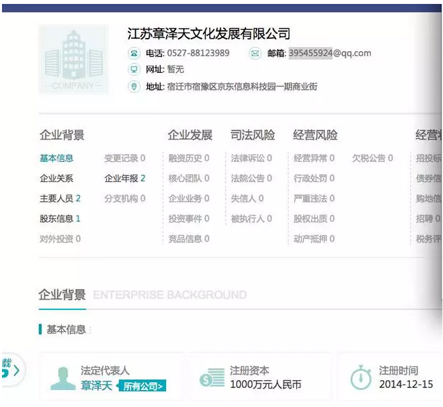Click the monitor website icon beside 网址
Image resolution: width=443 pixels, height=407 pixels.
pyautogui.click(x=134, y=69)
